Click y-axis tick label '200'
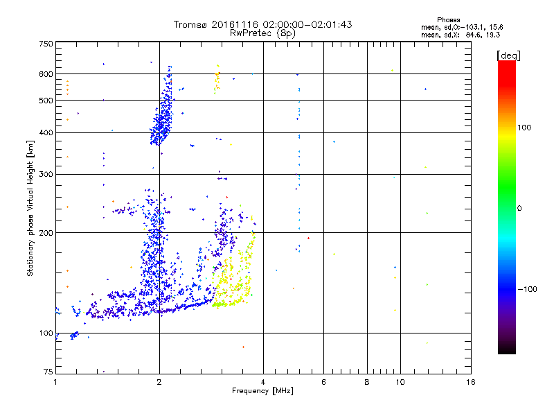The image size is (554, 416). coord(46,233)
